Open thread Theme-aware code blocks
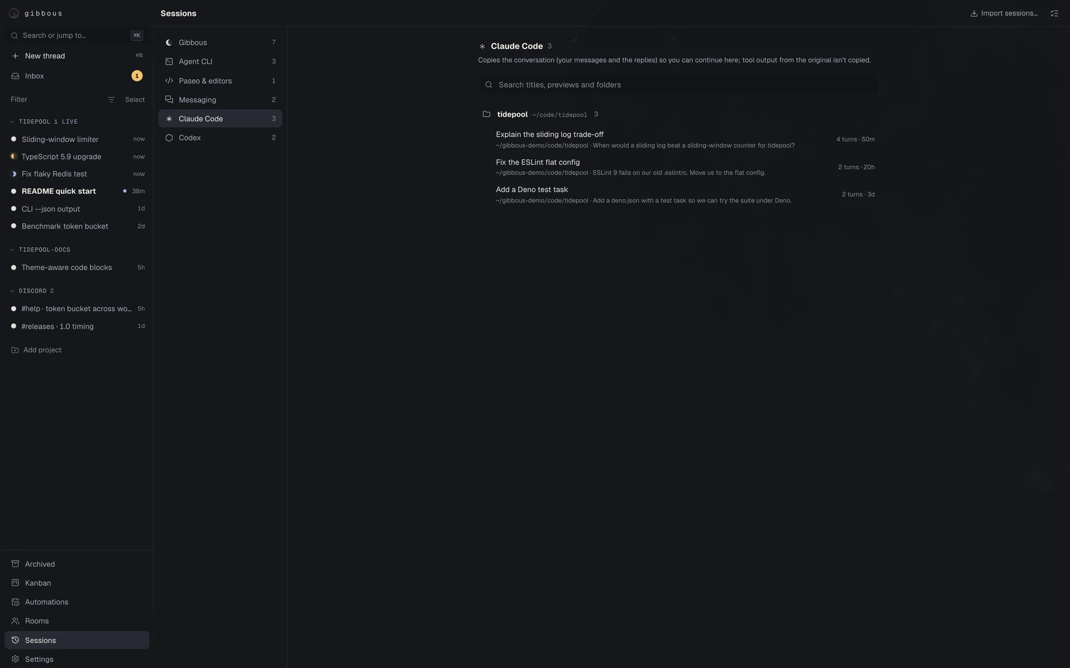The width and height of the screenshot is (1070, 668). [77, 267]
